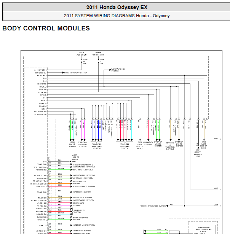The height and width of the screenshot is (234, 230).
Task: Click the 'B-CAN LO' pin label
Action: tap(43, 106)
